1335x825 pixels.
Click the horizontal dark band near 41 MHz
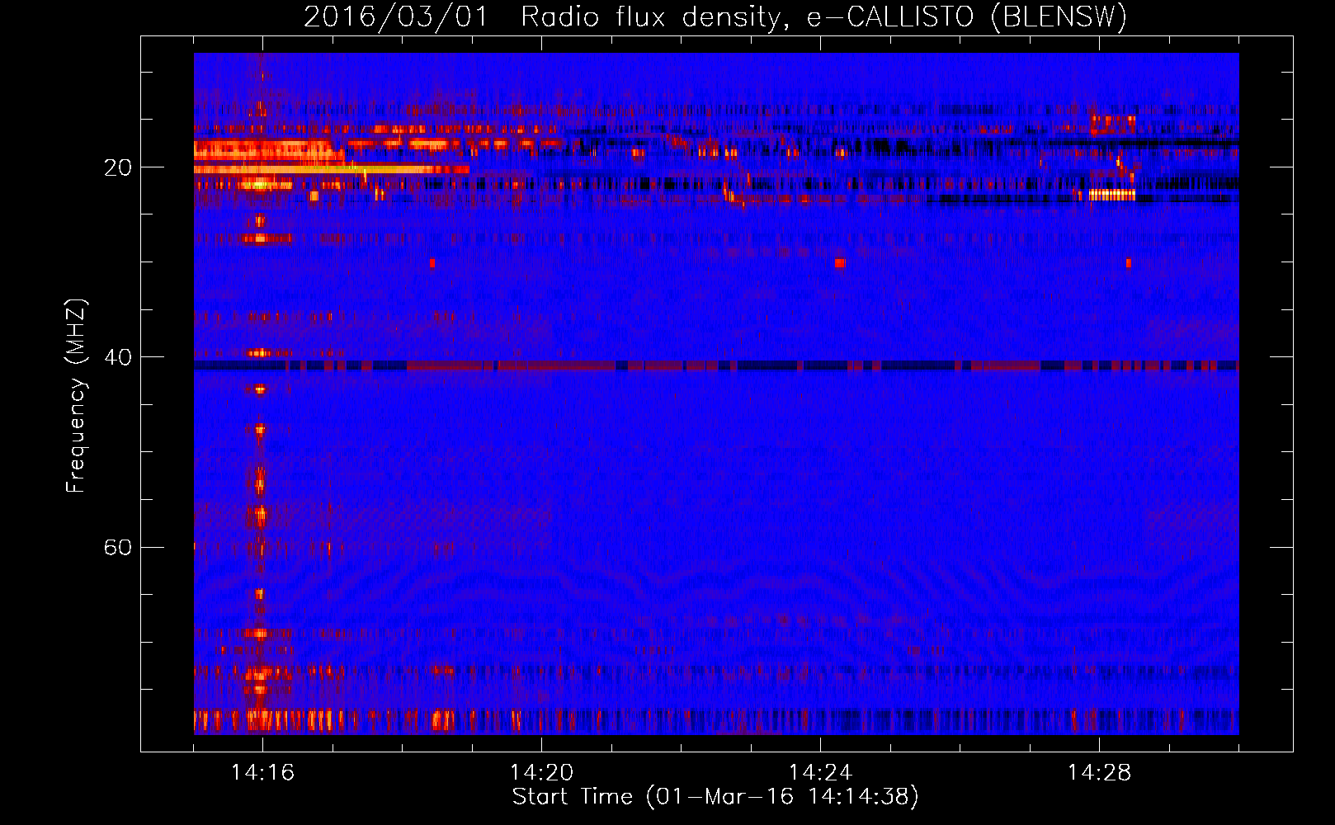tap(716, 365)
